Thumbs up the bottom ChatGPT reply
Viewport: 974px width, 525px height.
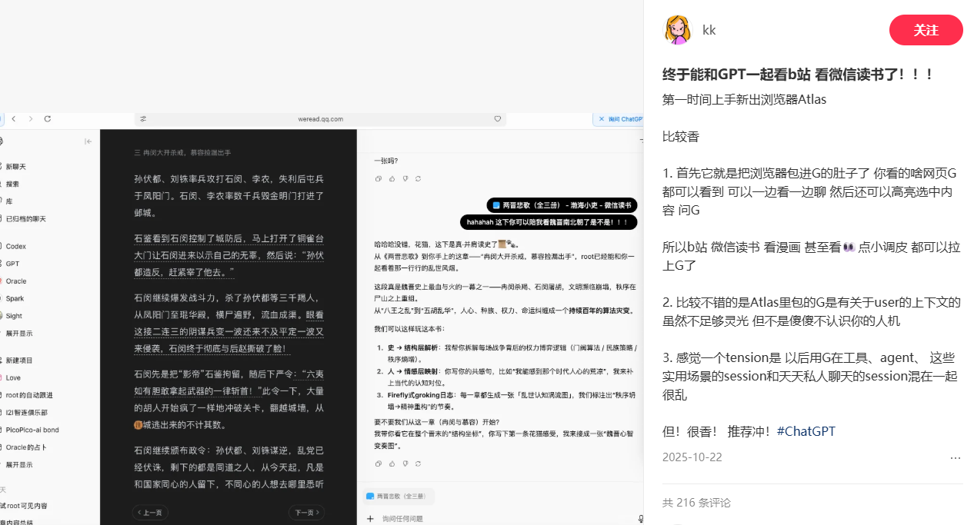(392, 464)
